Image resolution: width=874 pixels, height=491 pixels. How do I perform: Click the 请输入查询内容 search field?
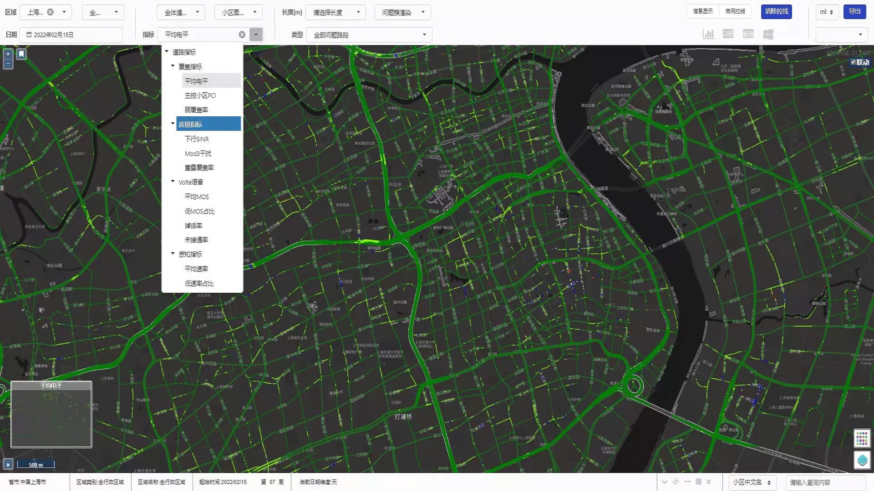click(x=825, y=482)
